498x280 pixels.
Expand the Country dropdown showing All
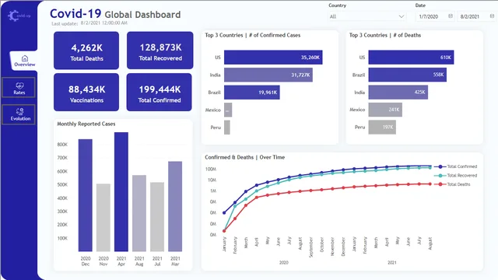[x=367, y=16]
